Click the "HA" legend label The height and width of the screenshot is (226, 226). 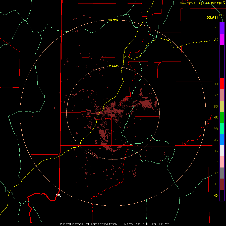(x=215, y=84)
